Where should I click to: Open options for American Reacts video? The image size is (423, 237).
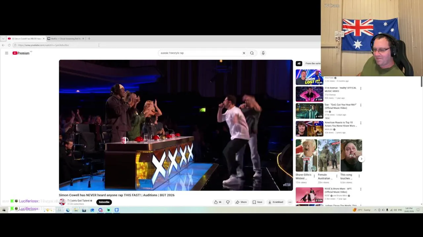361,123
